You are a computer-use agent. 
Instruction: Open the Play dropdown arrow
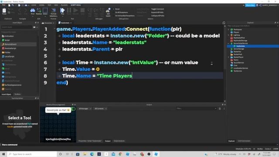pyautogui.click(x=62, y=16)
